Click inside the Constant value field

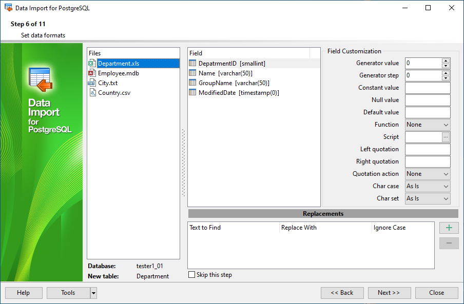tap(427, 88)
